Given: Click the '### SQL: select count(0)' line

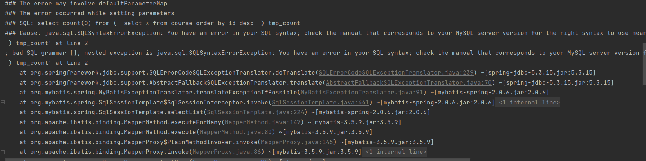Looking at the screenshot, I should click(x=153, y=23).
